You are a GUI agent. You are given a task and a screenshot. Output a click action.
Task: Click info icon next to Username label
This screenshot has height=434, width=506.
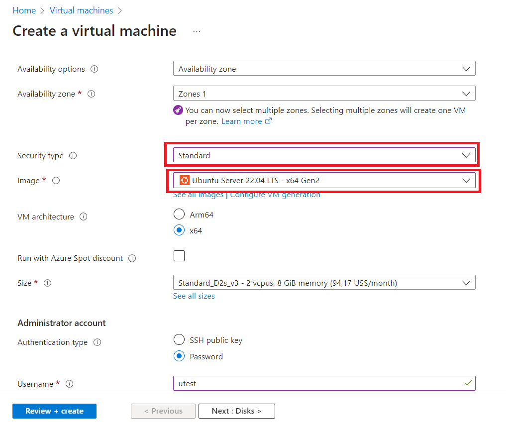[69, 384]
